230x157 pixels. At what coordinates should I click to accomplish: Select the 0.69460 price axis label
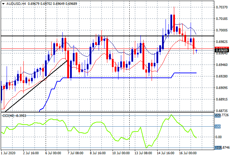222,65
